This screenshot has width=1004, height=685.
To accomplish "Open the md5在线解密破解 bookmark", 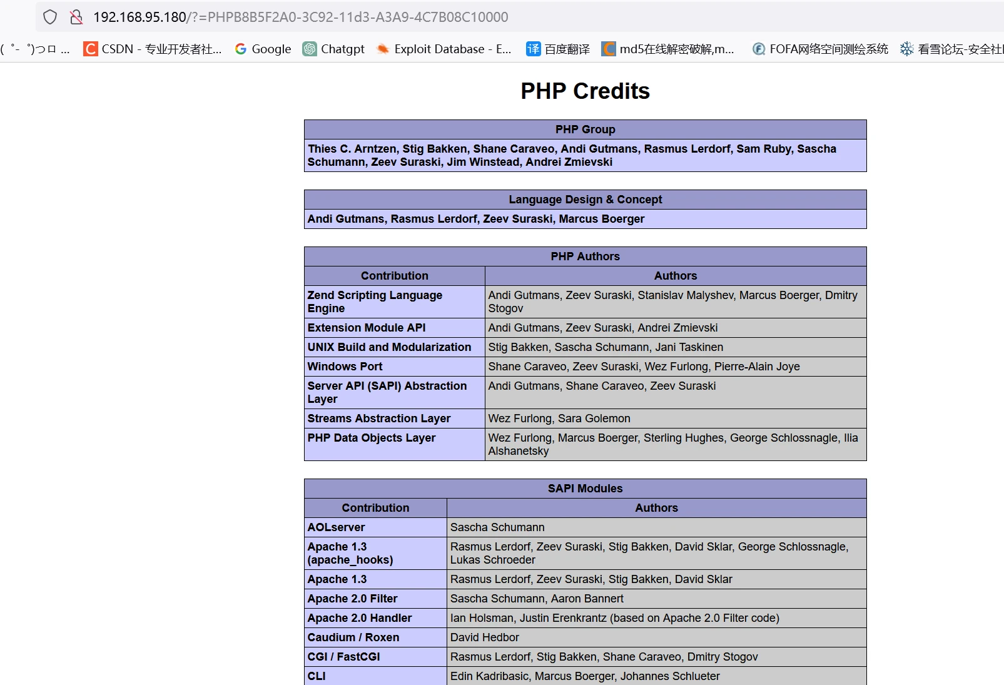I will pyautogui.click(x=668, y=49).
